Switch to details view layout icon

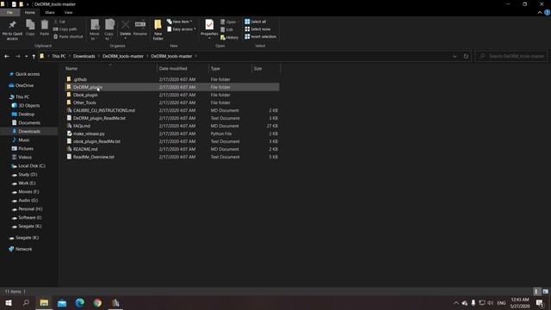[536, 291]
